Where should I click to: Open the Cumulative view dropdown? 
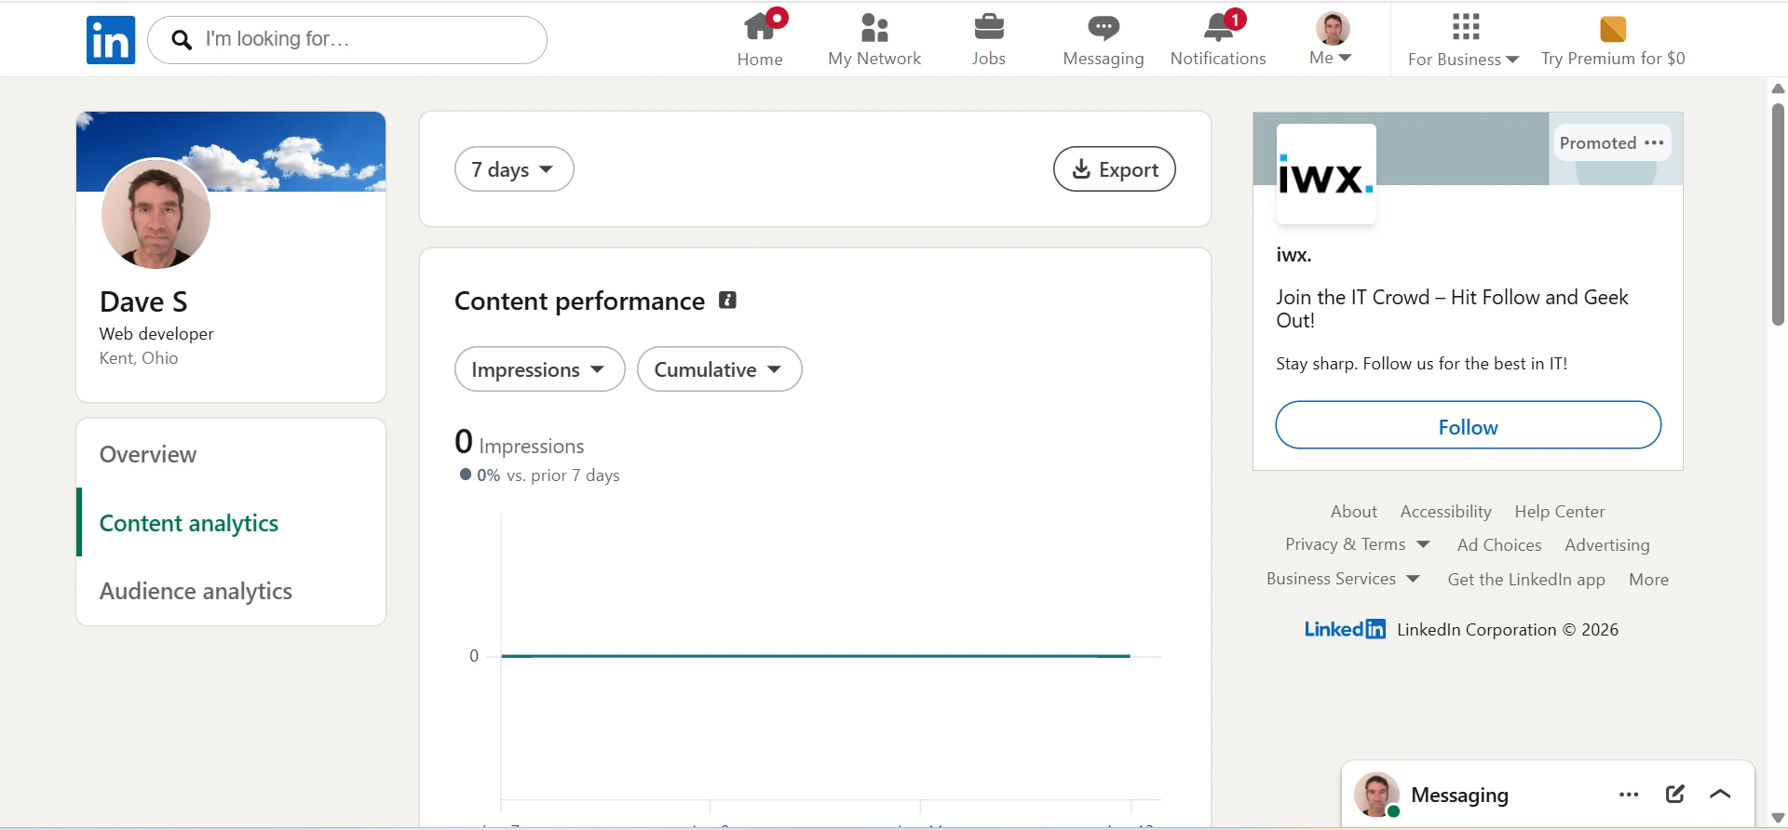[x=720, y=369]
